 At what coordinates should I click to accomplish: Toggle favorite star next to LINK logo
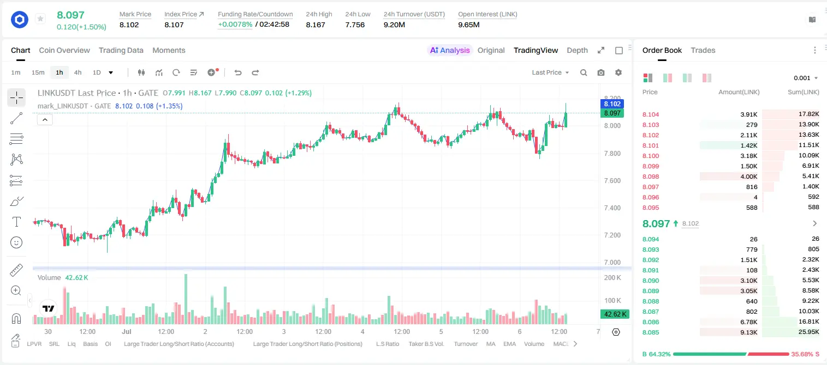[40, 19]
